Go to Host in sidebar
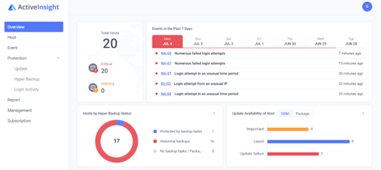381x170 pixels. point(12,37)
